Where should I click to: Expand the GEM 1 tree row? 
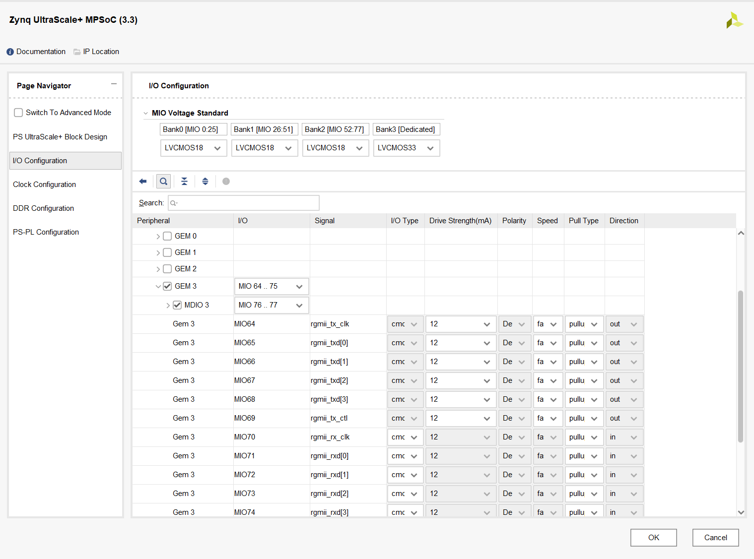[158, 253]
